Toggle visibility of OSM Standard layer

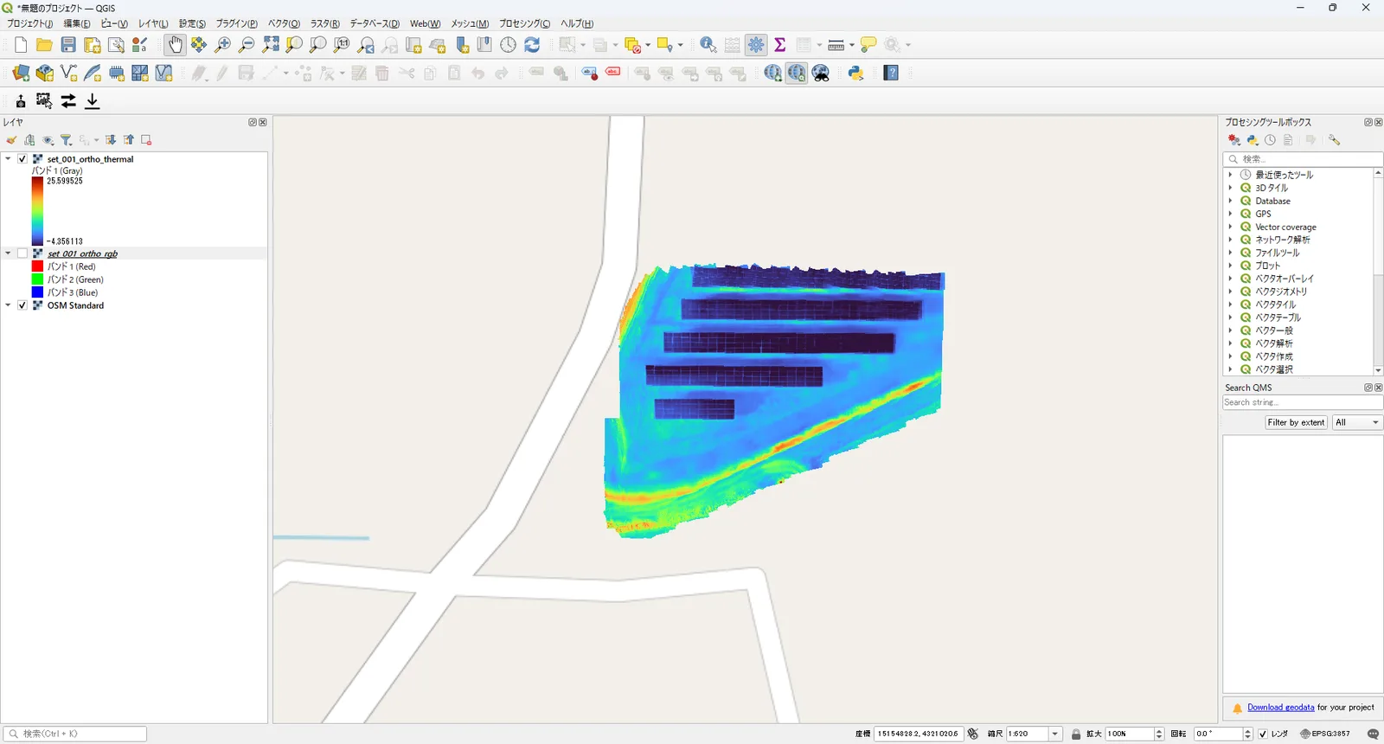[22, 305]
